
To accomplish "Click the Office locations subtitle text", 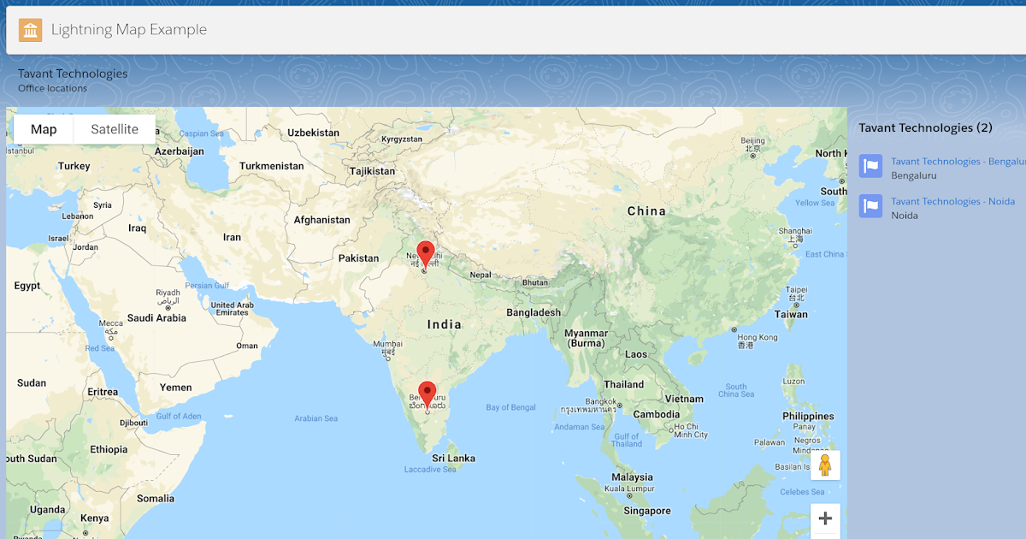I will point(52,88).
